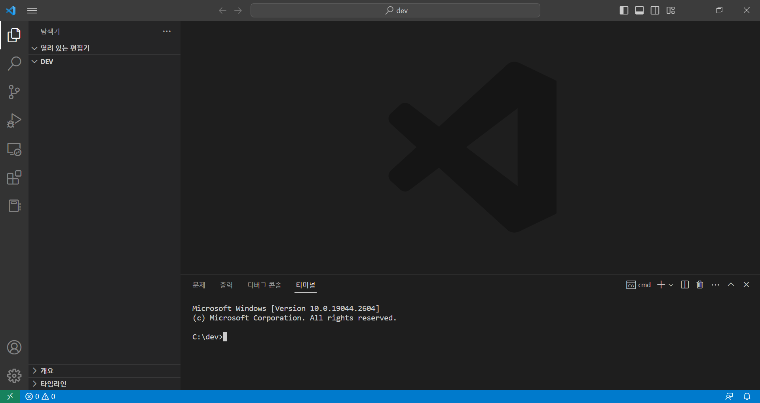Collapse the DEV folder section

[104, 62]
